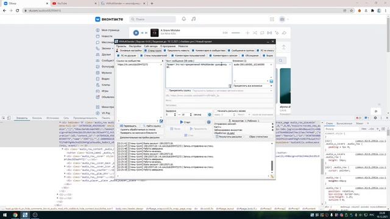Click the round icon beside Старт button
This screenshot has height=219, width=390.
[x=208, y=122]
